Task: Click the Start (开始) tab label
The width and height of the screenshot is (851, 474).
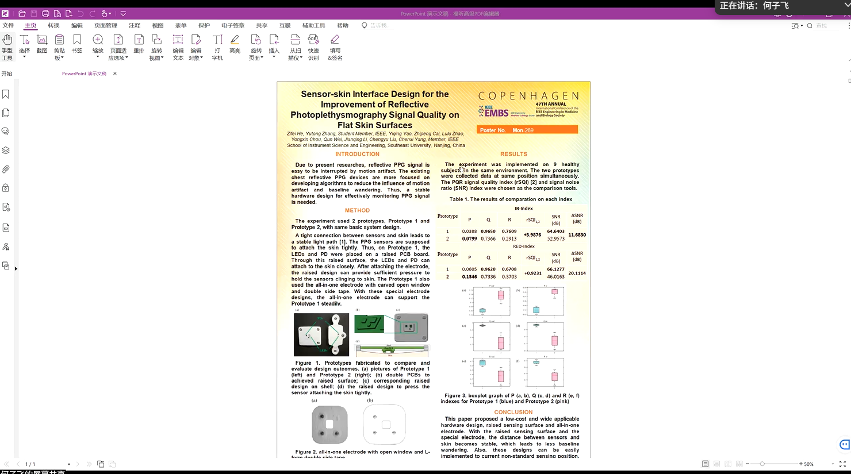Action: pyautogui.click(x=7, y=74)
